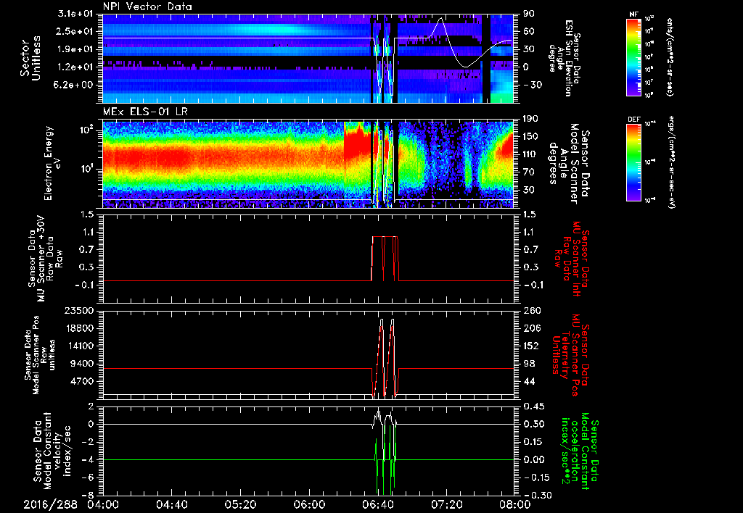Click the 06:40 time axis label
This screenshot has height=513, width=743.
tap(377, 504)
